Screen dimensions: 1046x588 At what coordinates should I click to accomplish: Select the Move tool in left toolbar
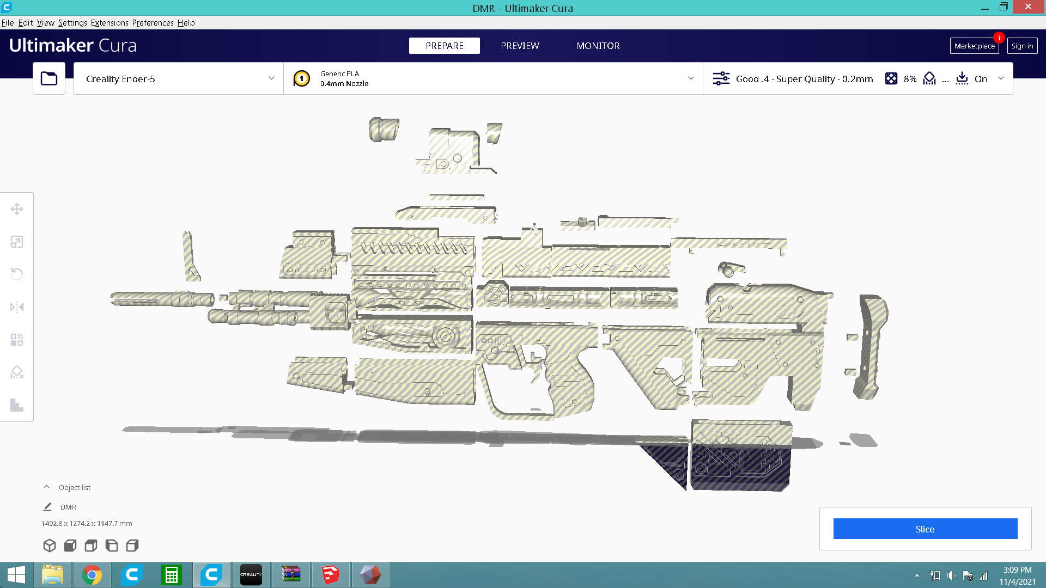point(17,209)
